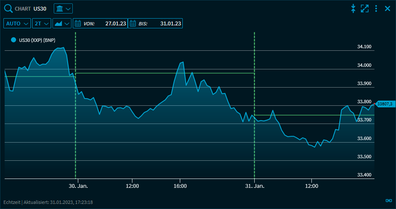
Task: Open the three-dot options menu
Action: 376,8
